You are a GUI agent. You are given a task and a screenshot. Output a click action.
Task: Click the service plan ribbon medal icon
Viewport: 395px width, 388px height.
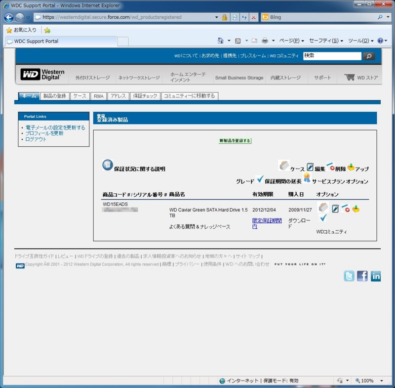306,178
